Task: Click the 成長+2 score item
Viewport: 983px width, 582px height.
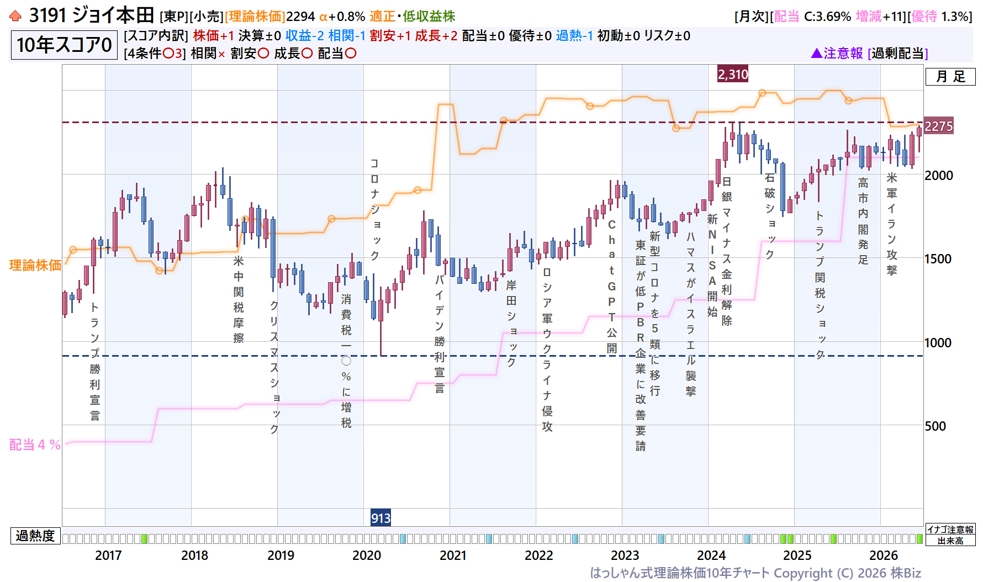Action: pyautogui.click(x=436, y=36)
